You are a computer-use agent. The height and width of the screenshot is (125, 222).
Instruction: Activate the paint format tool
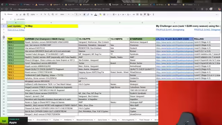pos(28,15)
